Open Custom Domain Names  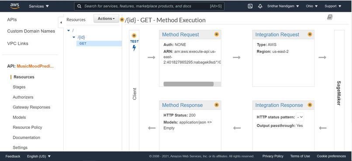point(31,31)
